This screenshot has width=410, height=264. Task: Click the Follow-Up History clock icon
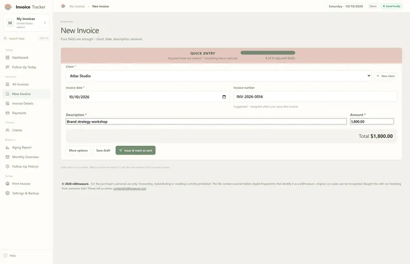point(7,166)
